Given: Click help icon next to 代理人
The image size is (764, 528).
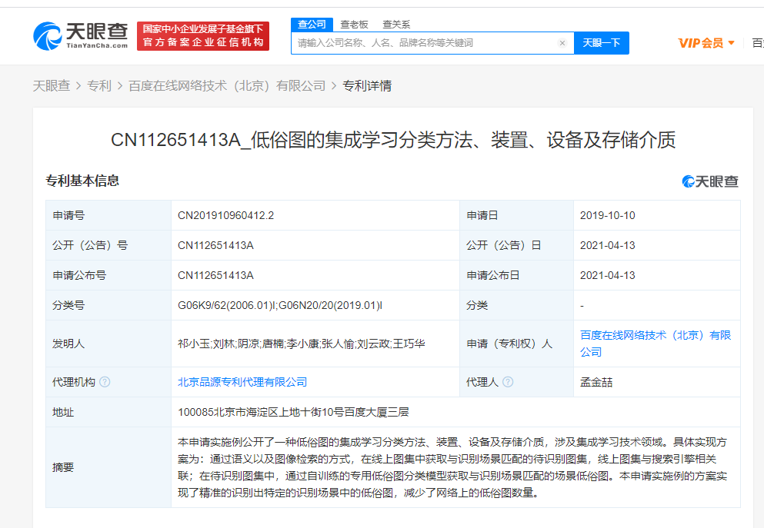Looking at the screenshot, I should pyautogui.click(x=508, y=382).
